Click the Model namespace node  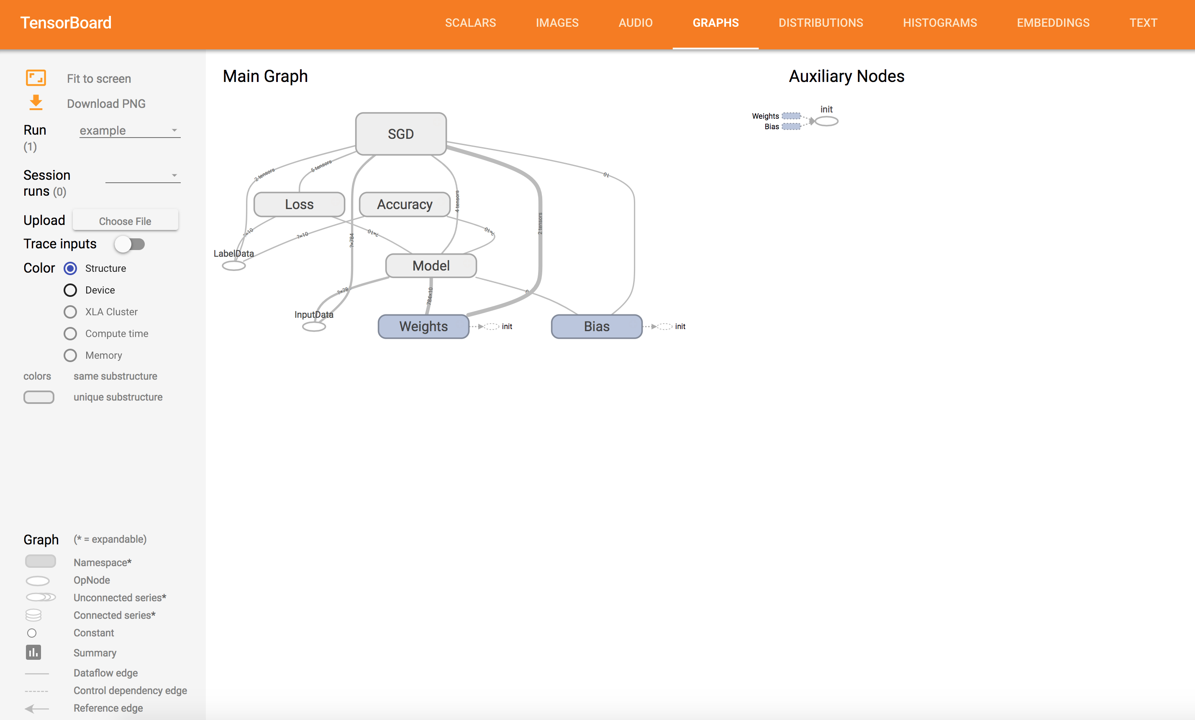pos(431,266)
